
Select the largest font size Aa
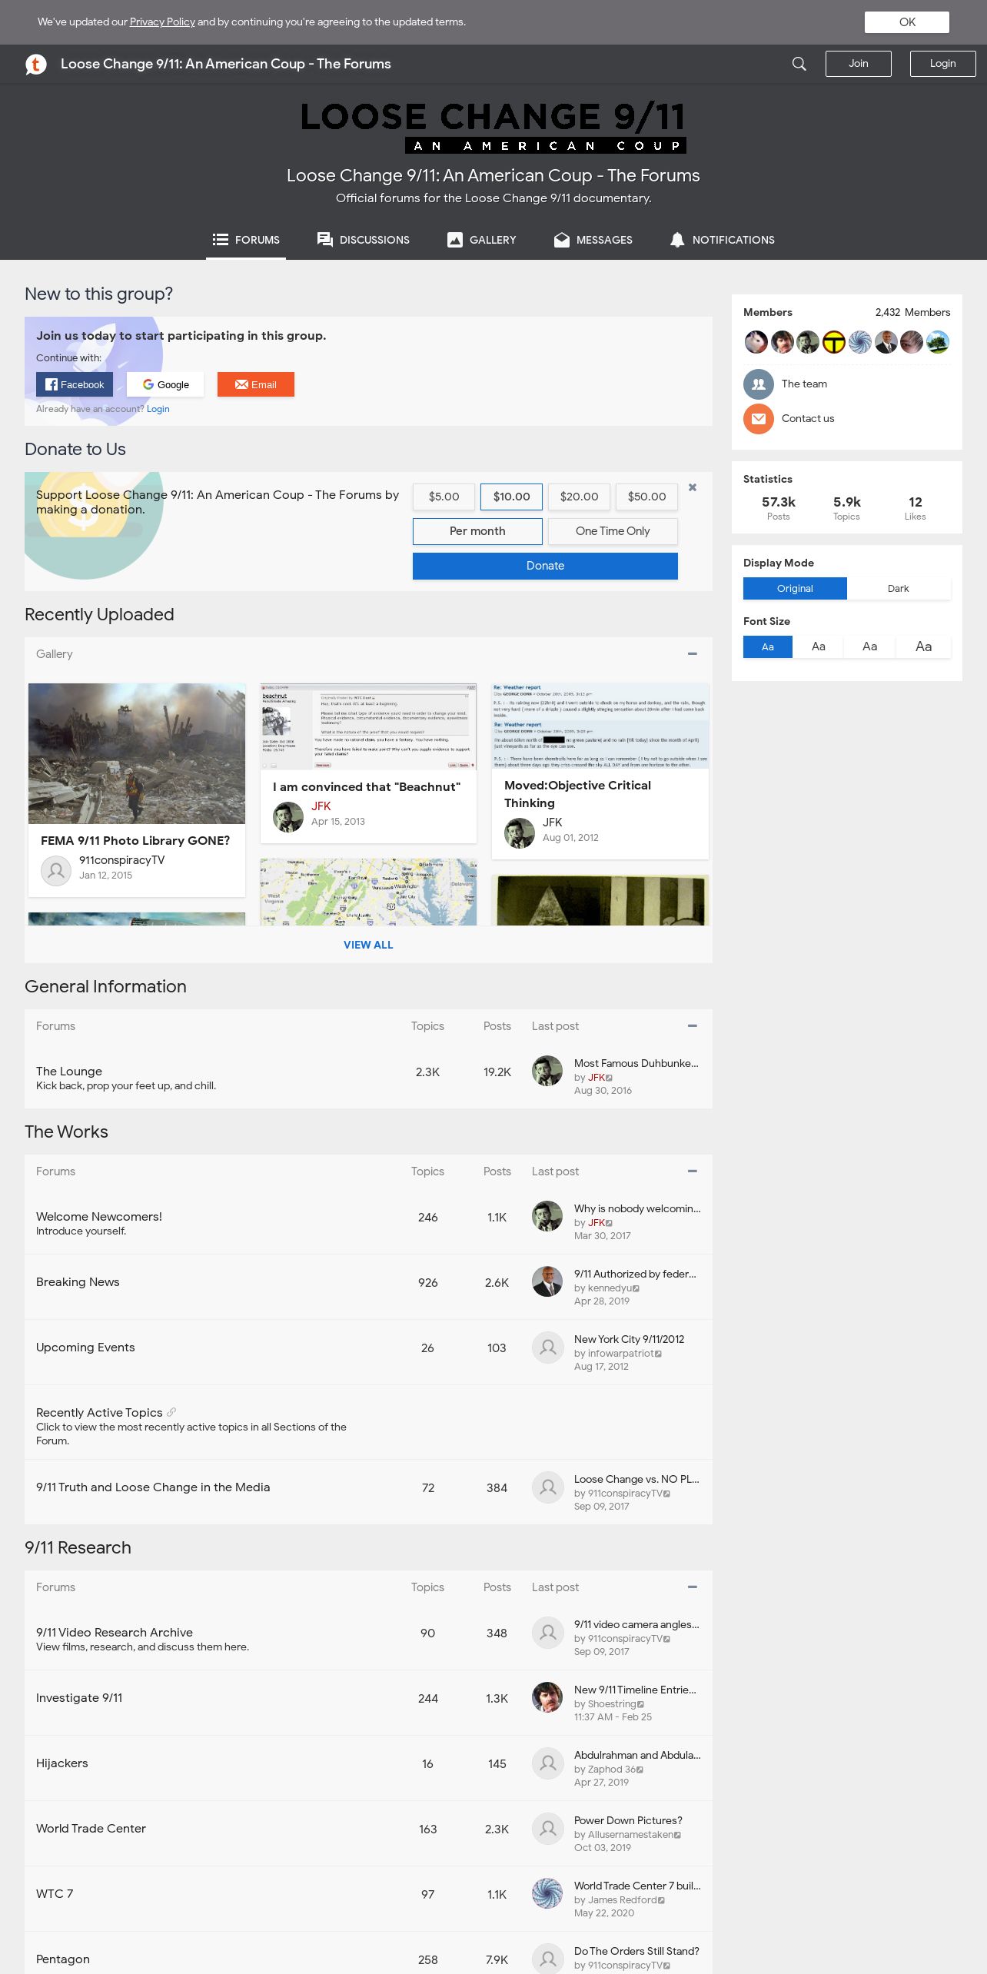[x=924, y=647]
